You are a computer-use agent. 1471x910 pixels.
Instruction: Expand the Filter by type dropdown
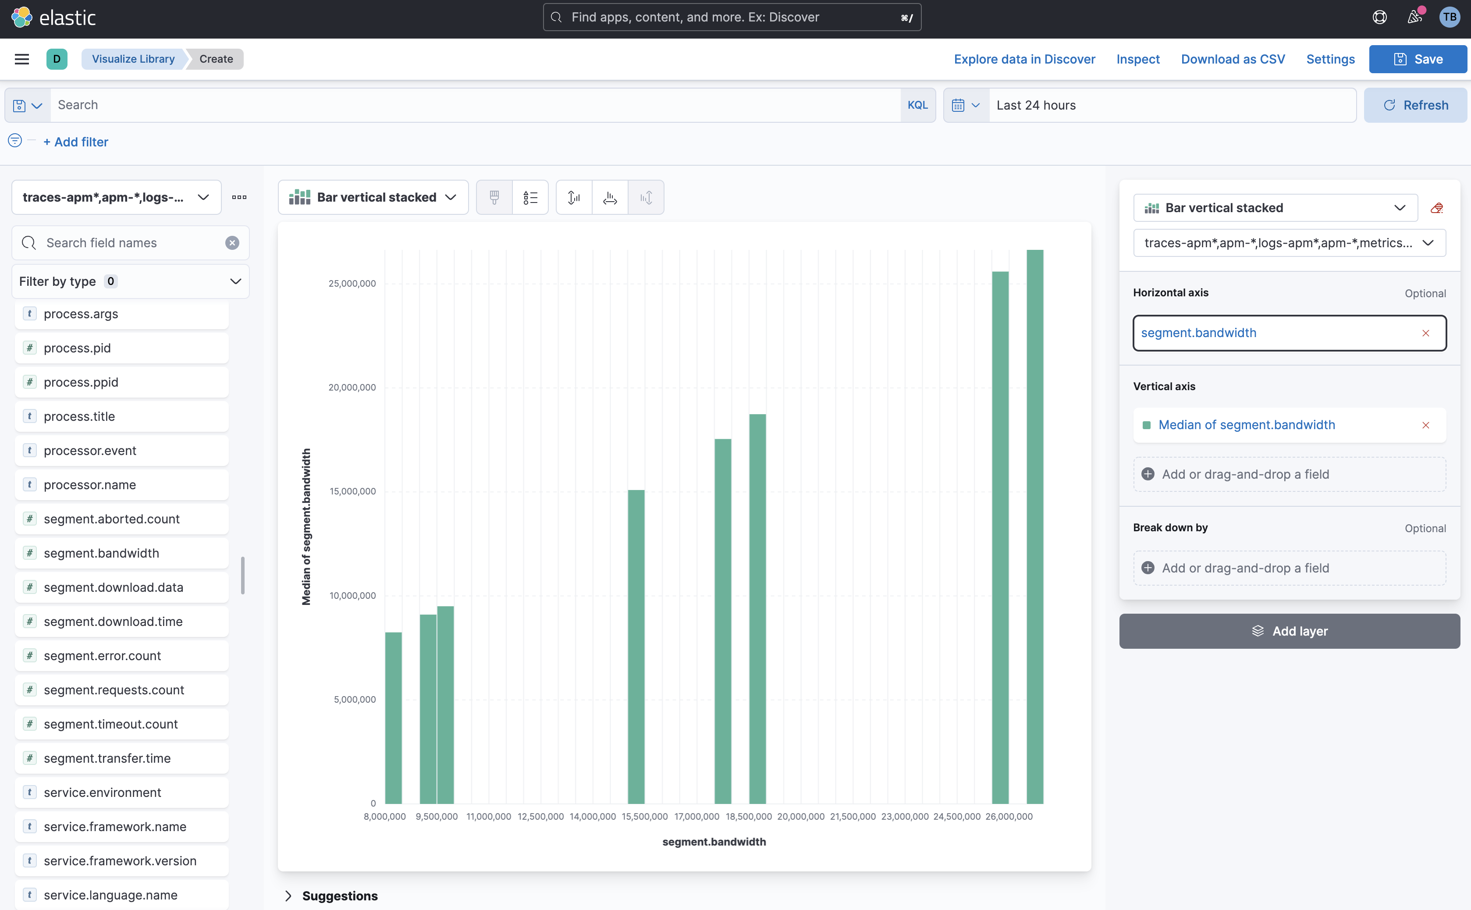click(130, 282)
